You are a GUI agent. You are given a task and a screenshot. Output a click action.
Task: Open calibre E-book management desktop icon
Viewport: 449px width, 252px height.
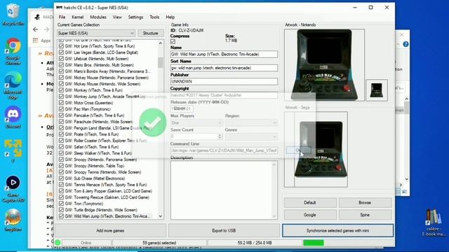pyautogui.click(x=434, y=223)
